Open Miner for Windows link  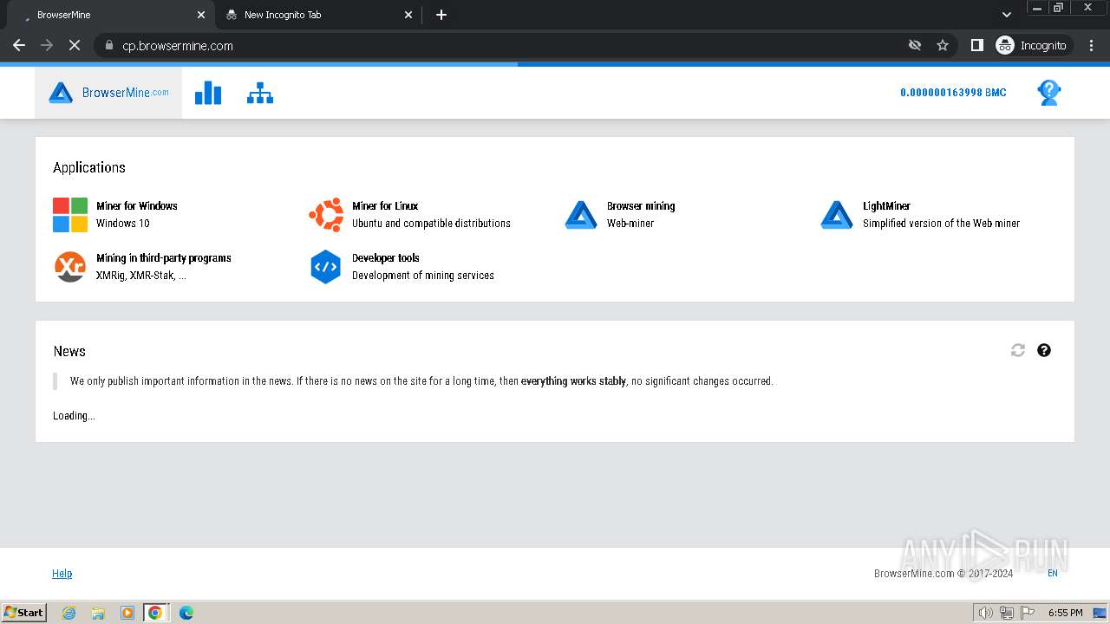pyautogui.click(x=137, y=206)
